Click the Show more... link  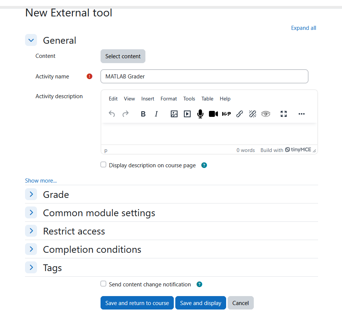pos(41,181)
